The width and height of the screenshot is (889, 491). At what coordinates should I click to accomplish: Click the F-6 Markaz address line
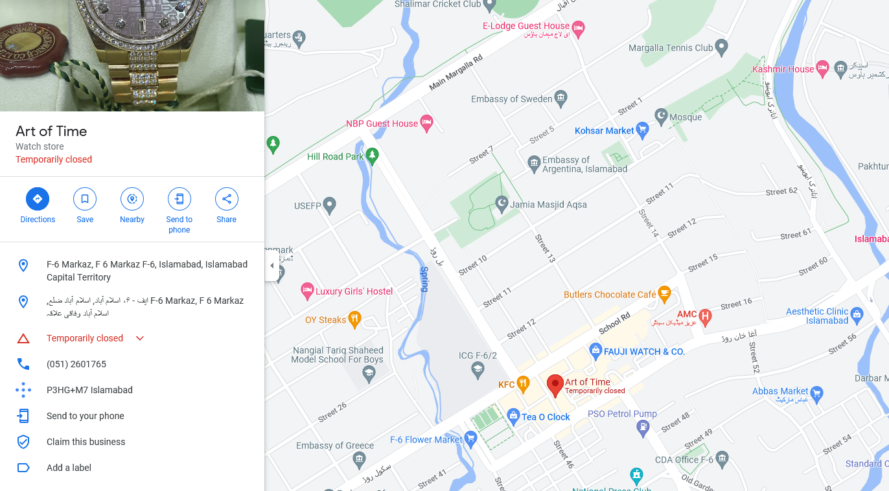click(132, 271)
